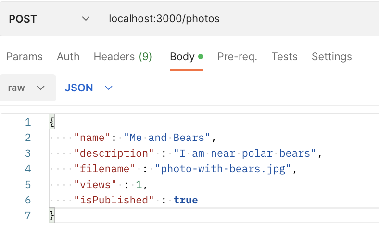
Task: Click the "isPublished" key
Action: tap(114, 200)
